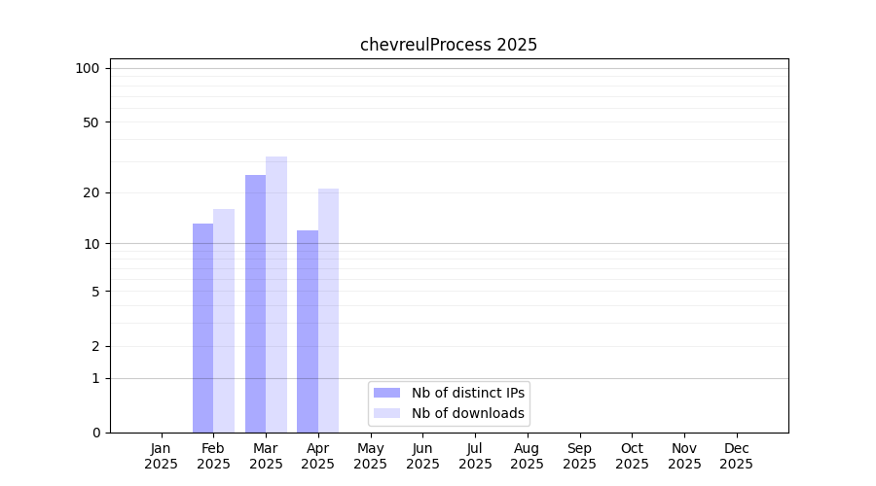876x486 pixels.
Task: Select the 10 tick label on y-axis
Action: click(91, 244)
